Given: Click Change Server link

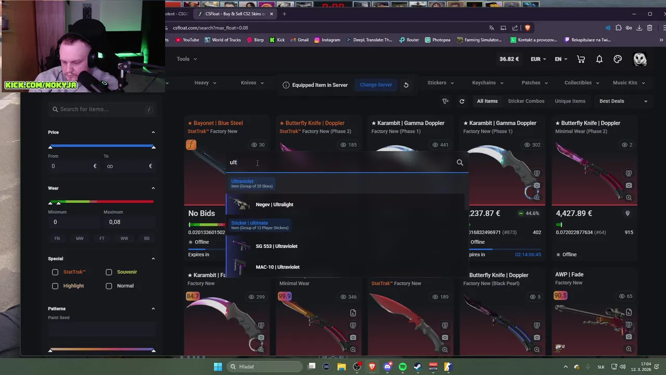Looking at the screenshot, I should pyautogui.click(x=376, y=85).
